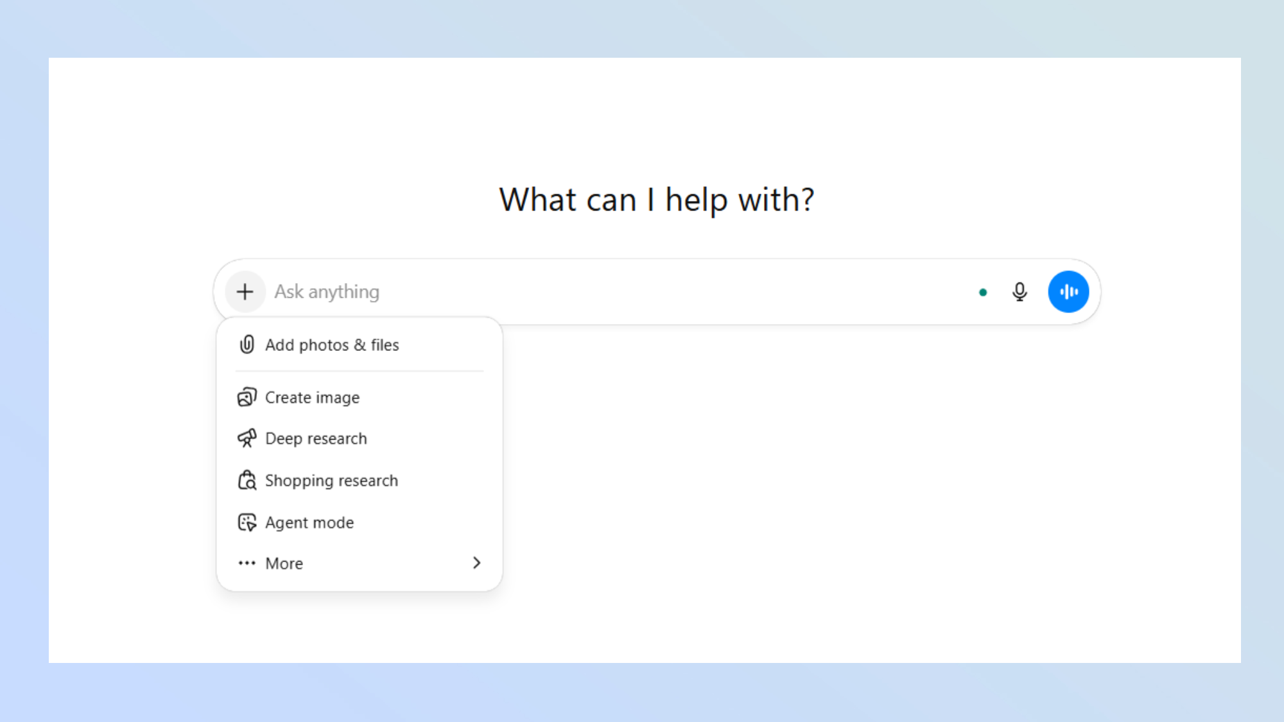Select Add photos & files
This screenshot has height=722, width=1284.
[x=332, y=345]
